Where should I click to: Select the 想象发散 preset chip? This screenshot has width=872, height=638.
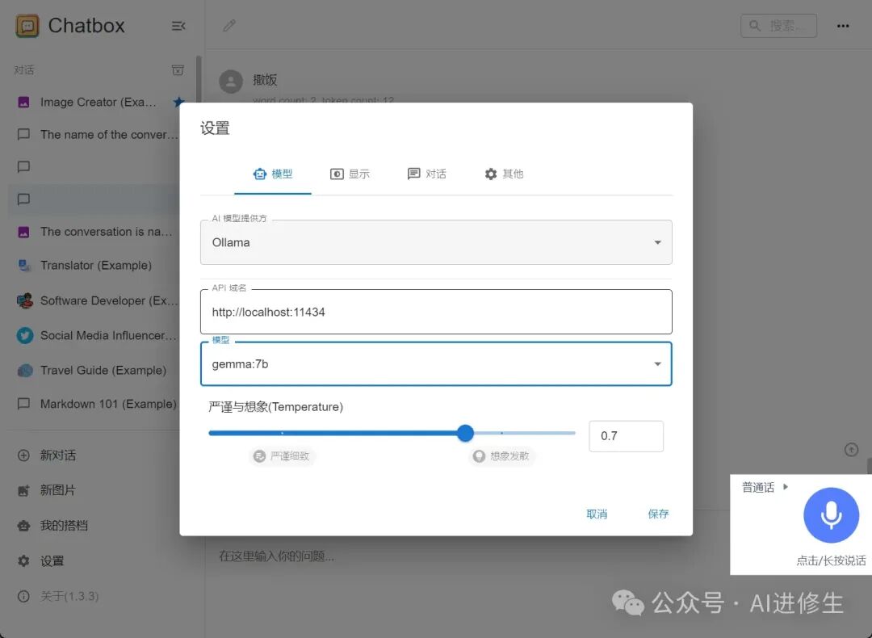pyautogui.click(x=501, y=456)
